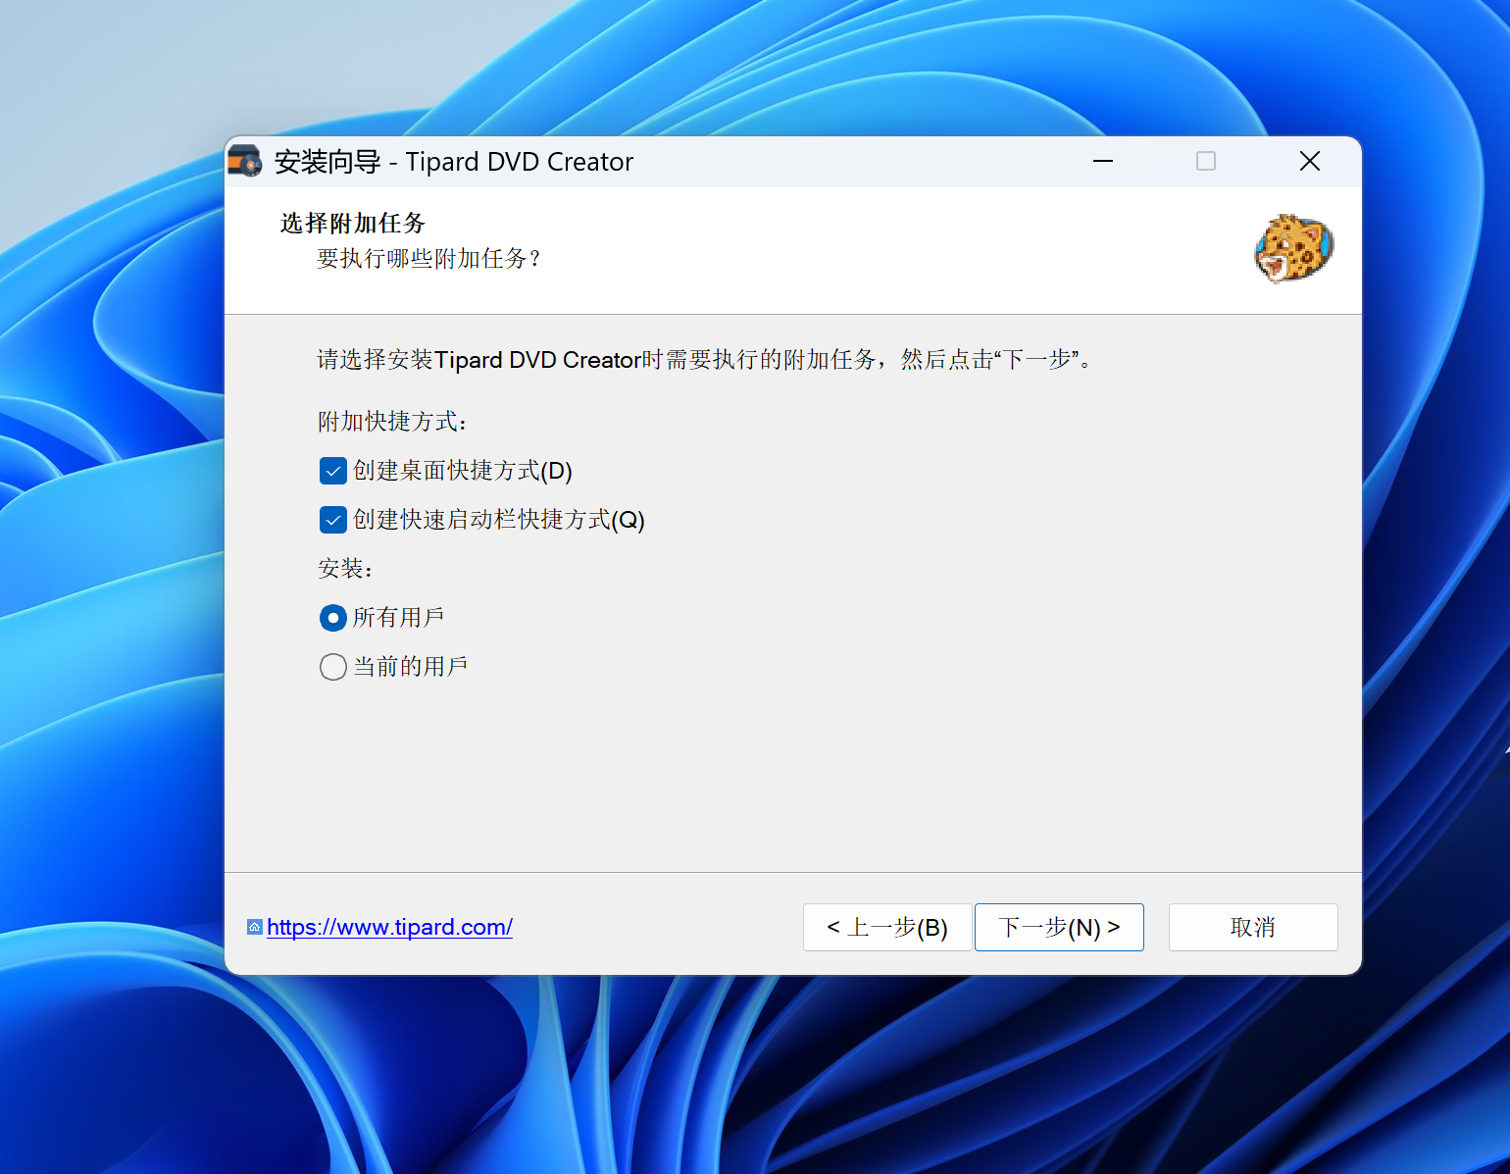The height and width of the screenshot is (1174, 1510).
Task: Click the 附加快捷方式 section label
Action: pyautogui.click(x=392, y=422)
